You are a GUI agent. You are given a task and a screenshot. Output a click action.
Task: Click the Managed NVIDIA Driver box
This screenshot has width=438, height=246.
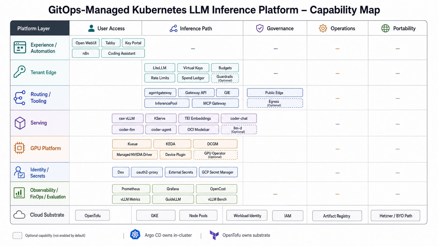[x=135, y=155]
